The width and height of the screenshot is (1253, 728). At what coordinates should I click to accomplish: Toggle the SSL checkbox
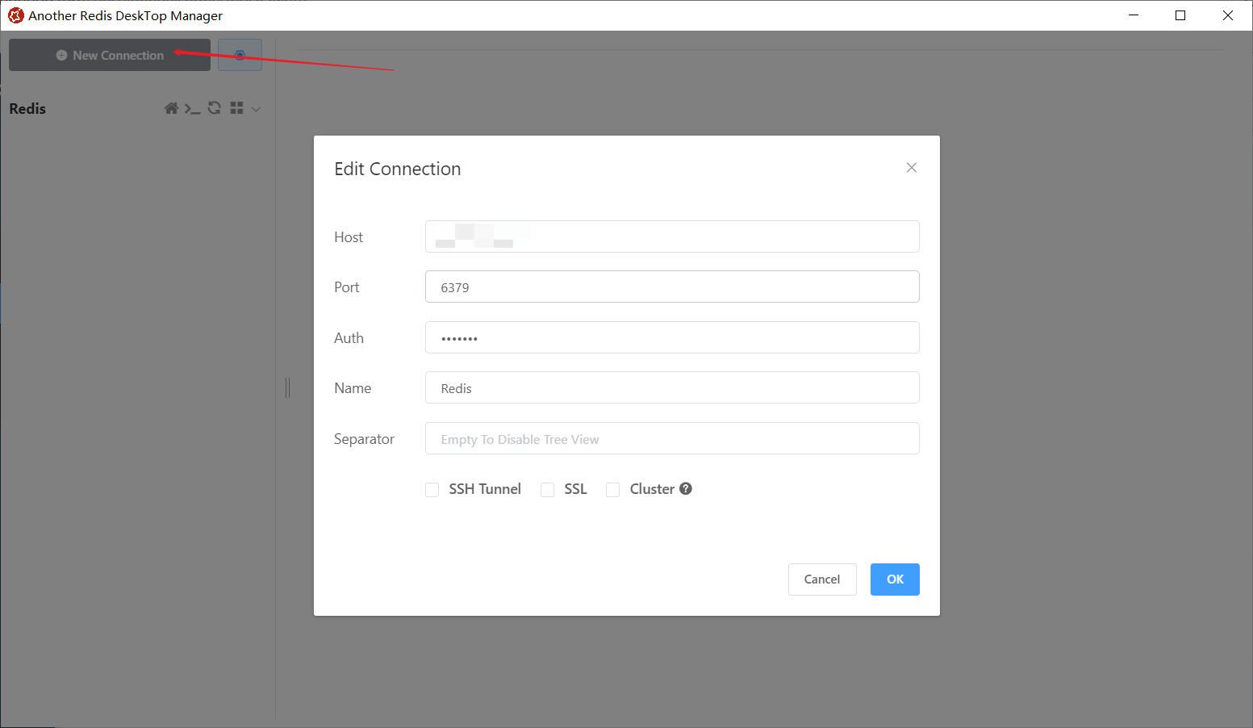(548, 490)
